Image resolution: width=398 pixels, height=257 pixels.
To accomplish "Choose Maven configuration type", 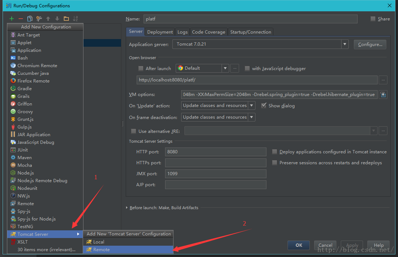I will [45, 157].
